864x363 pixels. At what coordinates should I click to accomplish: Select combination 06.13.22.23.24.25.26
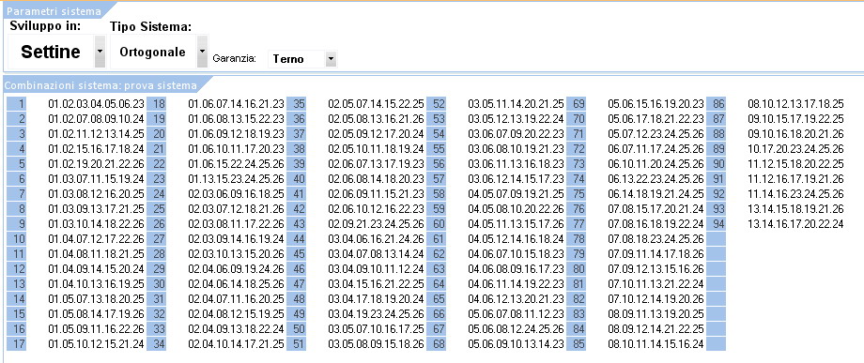point(656,179)
